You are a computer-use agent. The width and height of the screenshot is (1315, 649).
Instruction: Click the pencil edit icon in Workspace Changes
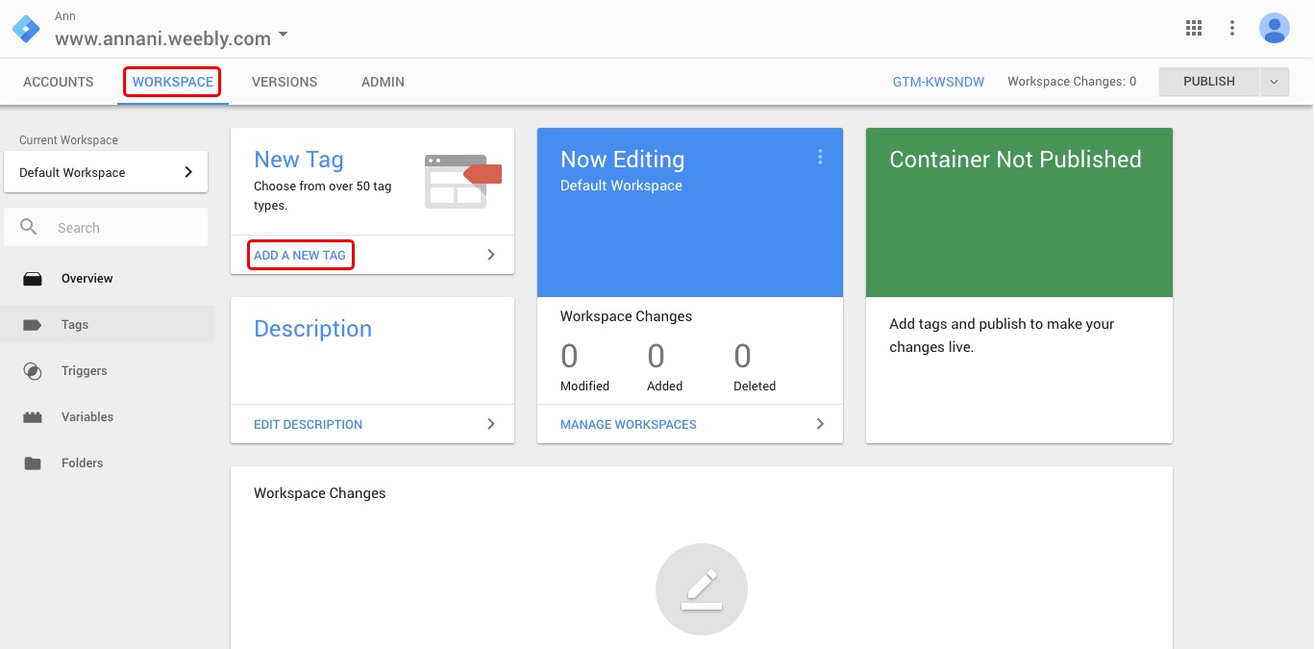(702, 589)
